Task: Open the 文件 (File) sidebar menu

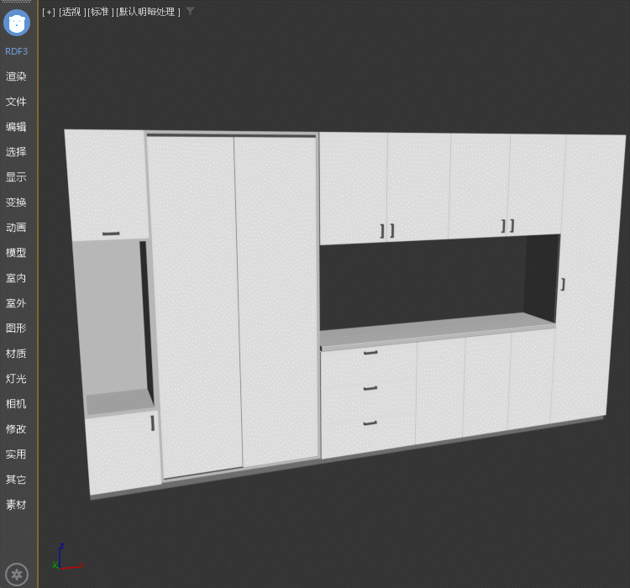Action: (17, 102)
